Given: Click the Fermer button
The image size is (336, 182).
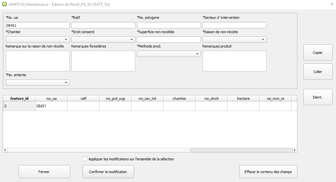Looking at the screenshot, I should (x=44, y=172).
